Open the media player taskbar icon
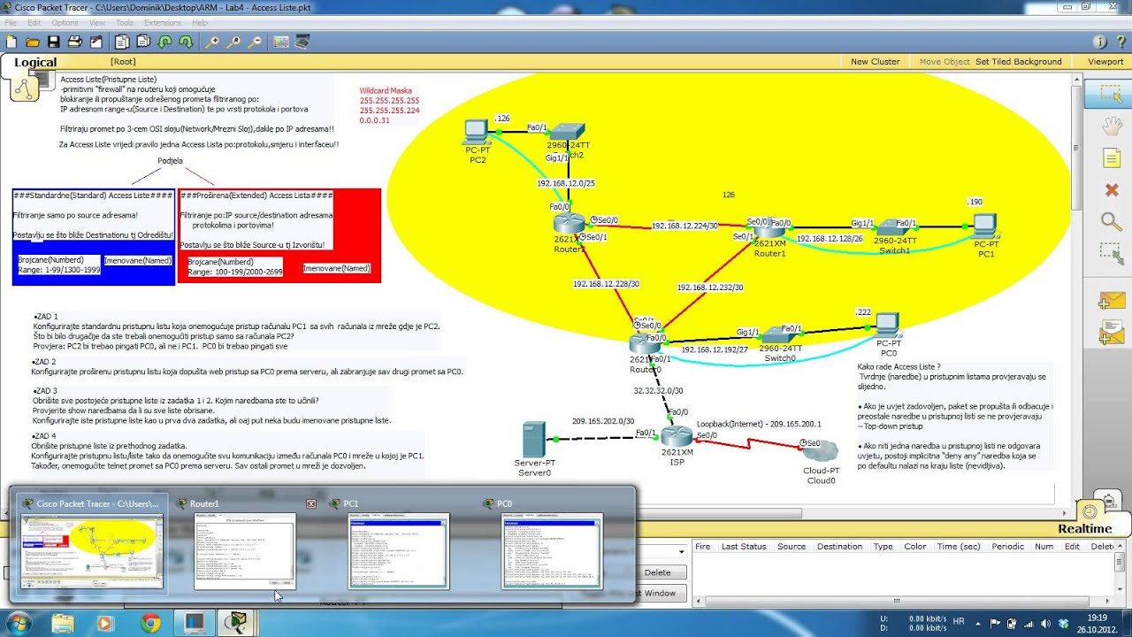The width and height of the screenshot is (1132, 637). click(x=104, y=623)
